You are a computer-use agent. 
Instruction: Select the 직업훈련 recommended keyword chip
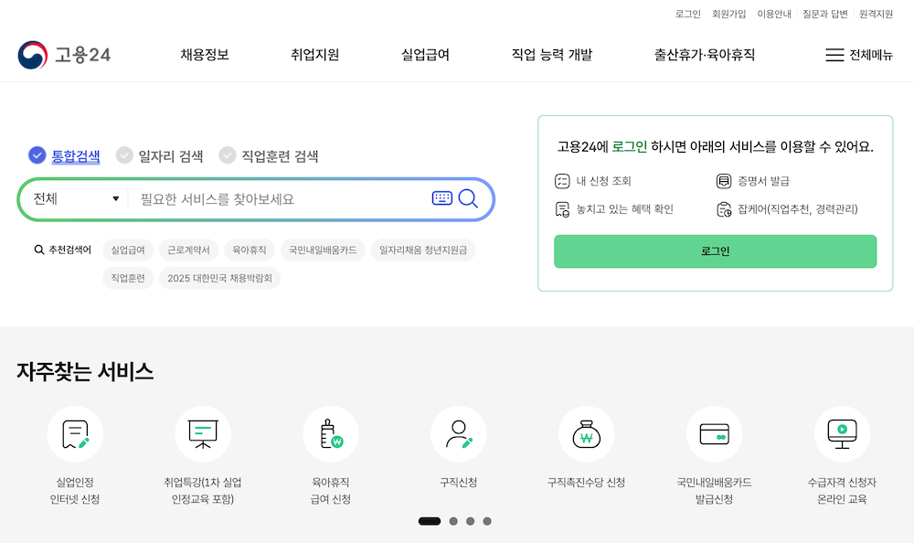pos(128,278)
